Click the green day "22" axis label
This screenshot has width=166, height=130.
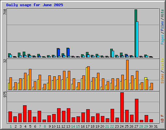click(x=112, y=126)
